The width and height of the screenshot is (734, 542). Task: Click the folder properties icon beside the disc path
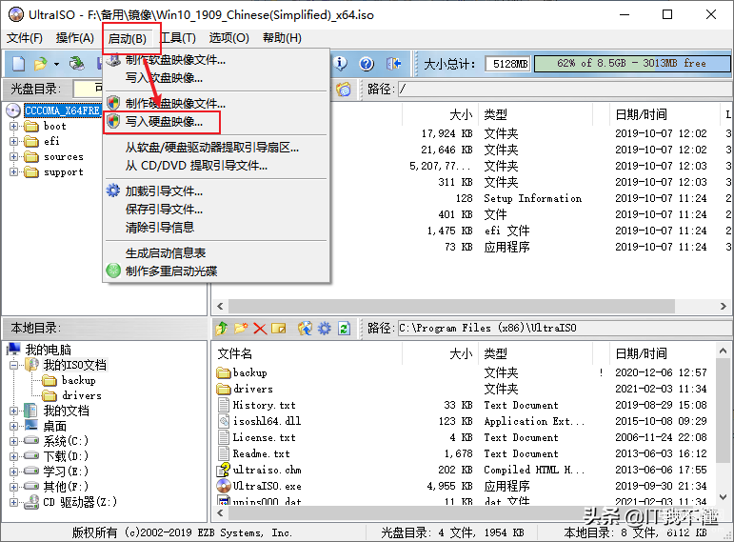(344, 89)
